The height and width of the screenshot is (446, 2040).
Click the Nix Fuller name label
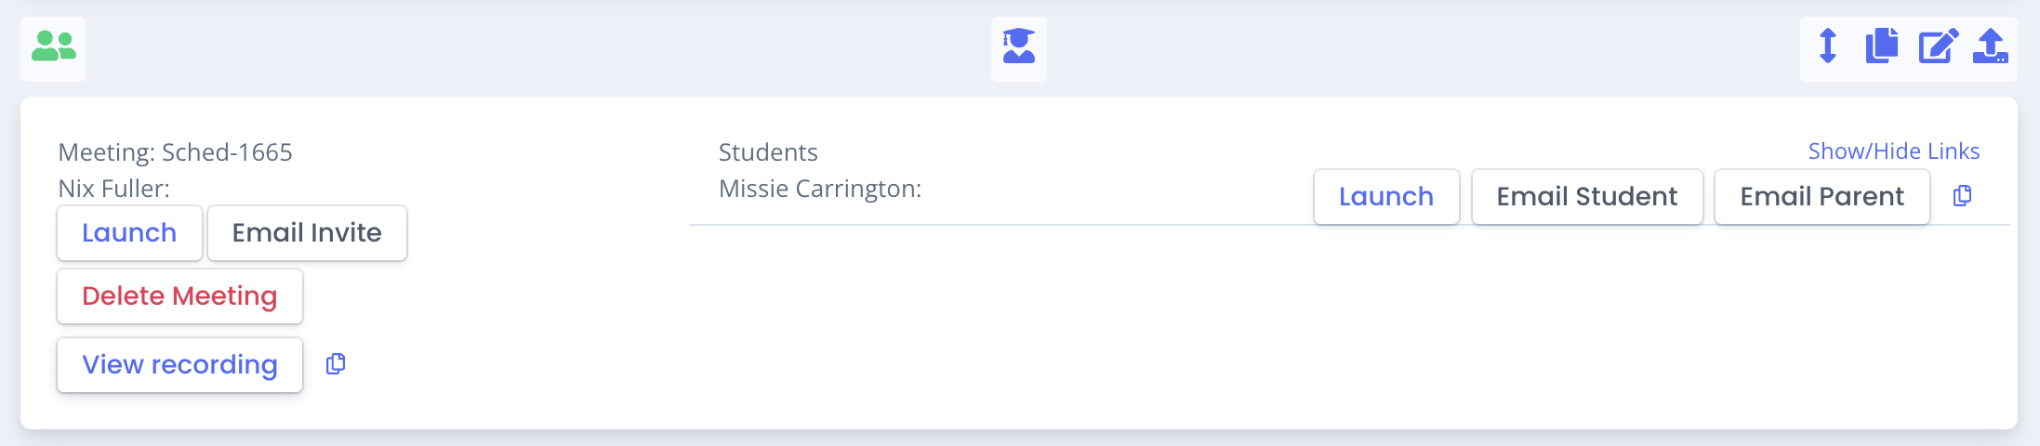113,189
